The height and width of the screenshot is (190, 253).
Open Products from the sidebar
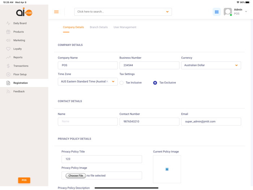click(x=8, y=32)
